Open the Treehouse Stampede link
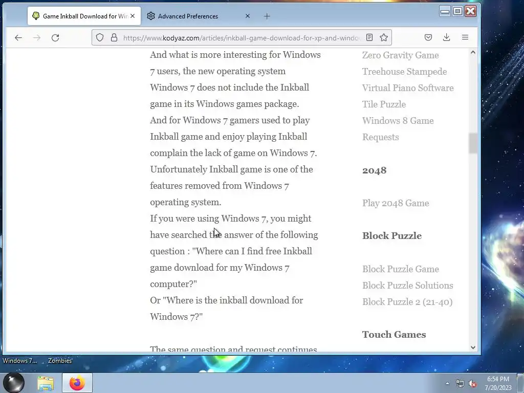This screenshot has width=524, height=393. click(x=404, y=72)
